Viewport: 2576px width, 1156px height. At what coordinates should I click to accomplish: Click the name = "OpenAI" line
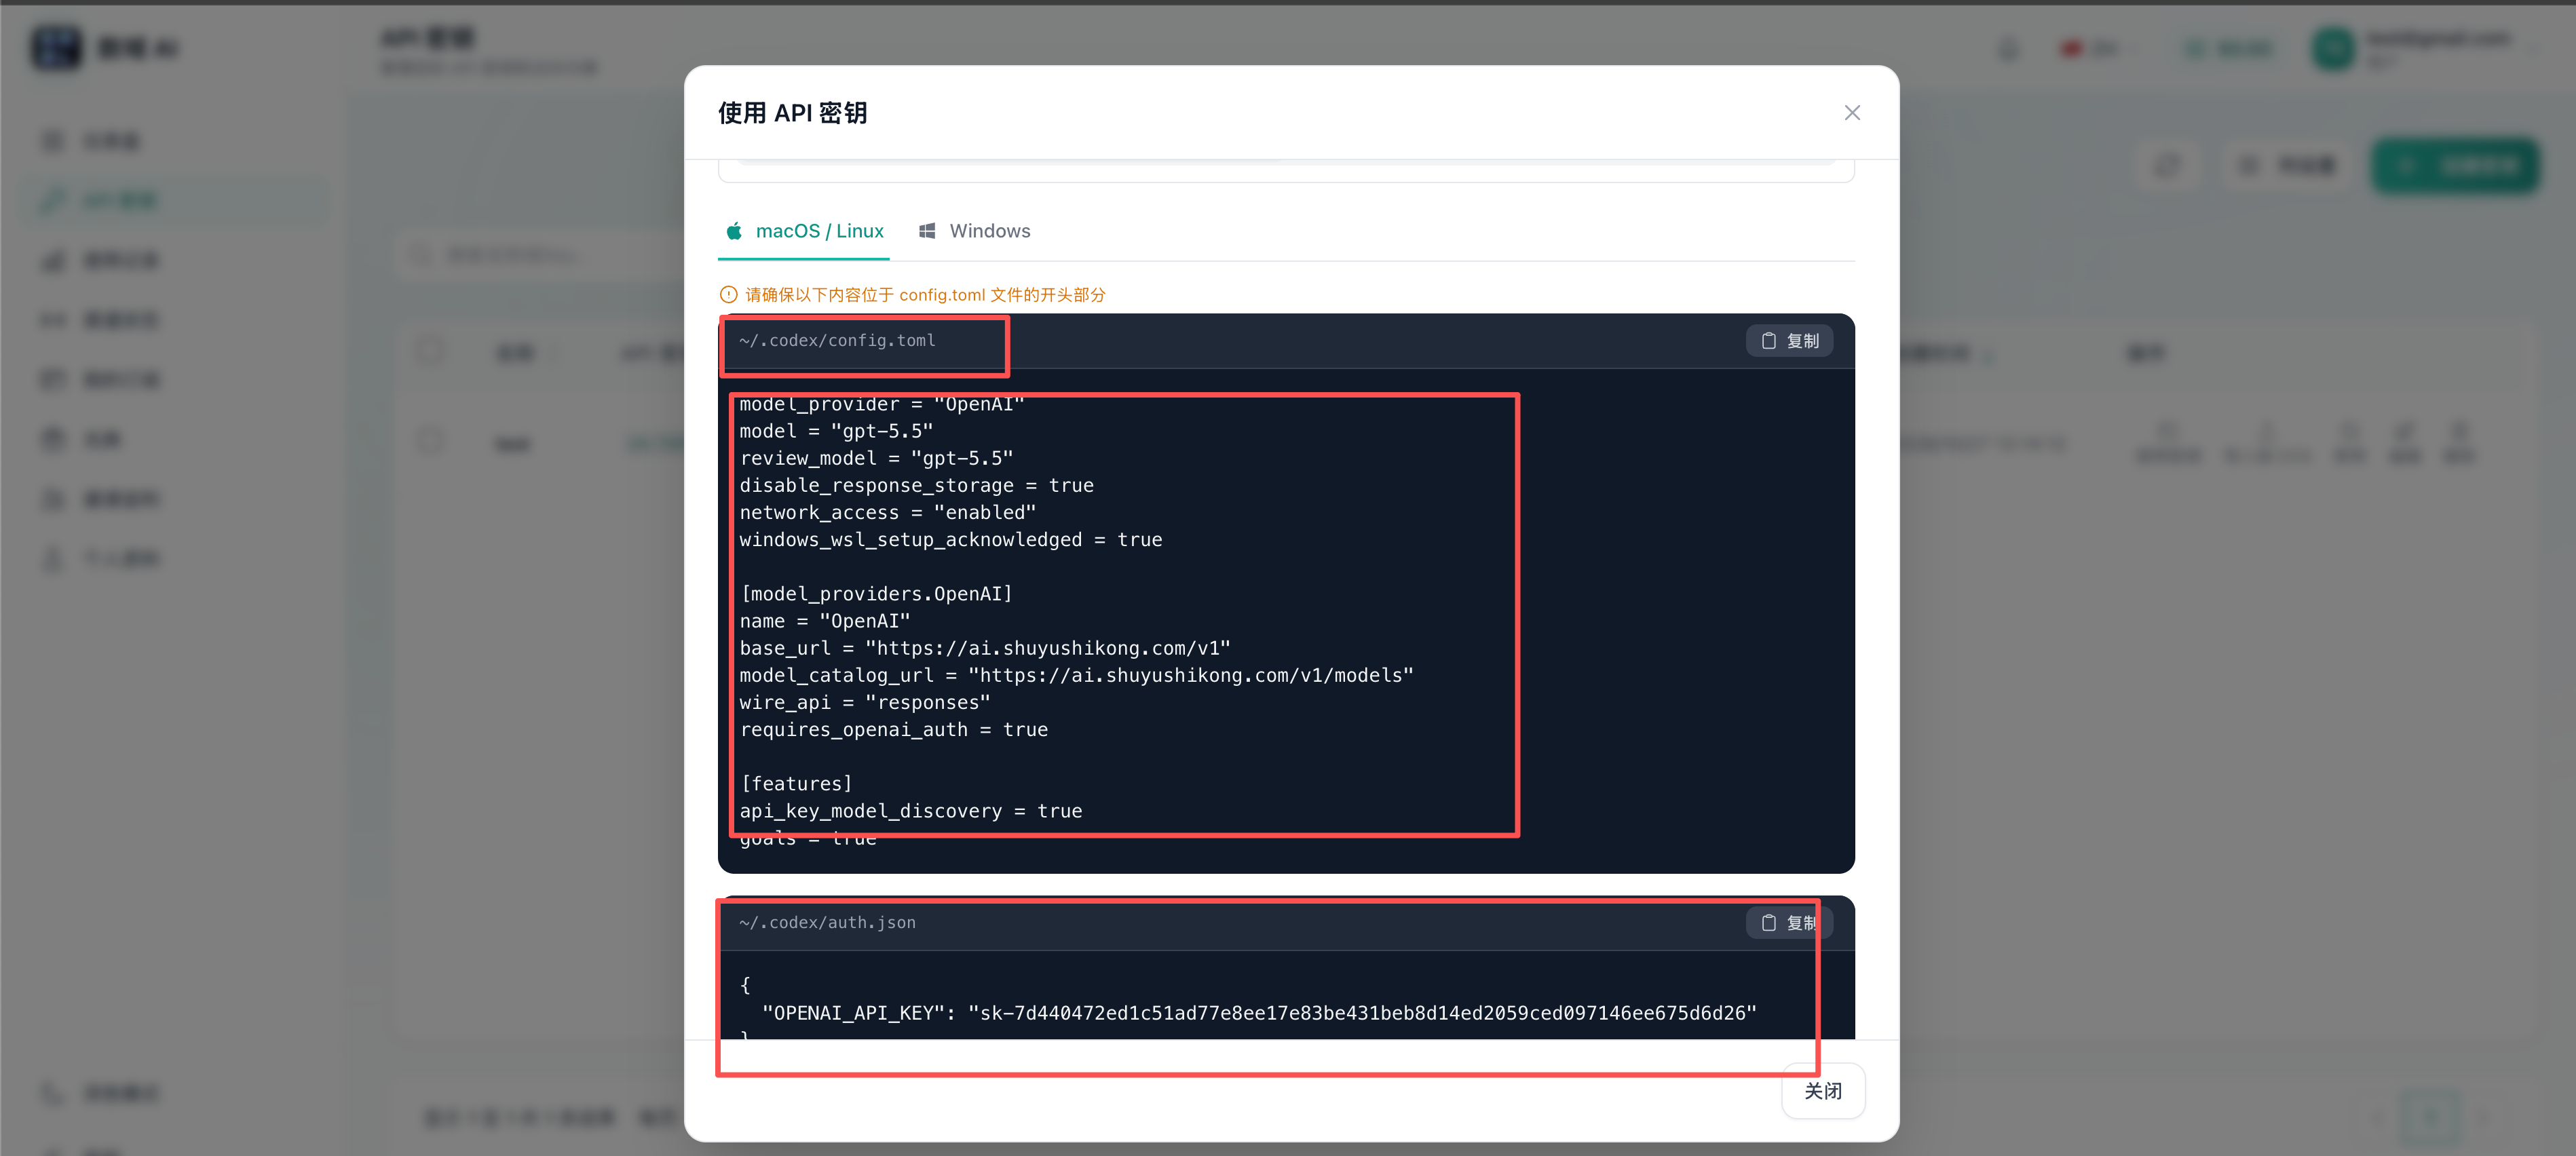click(824, 621)
